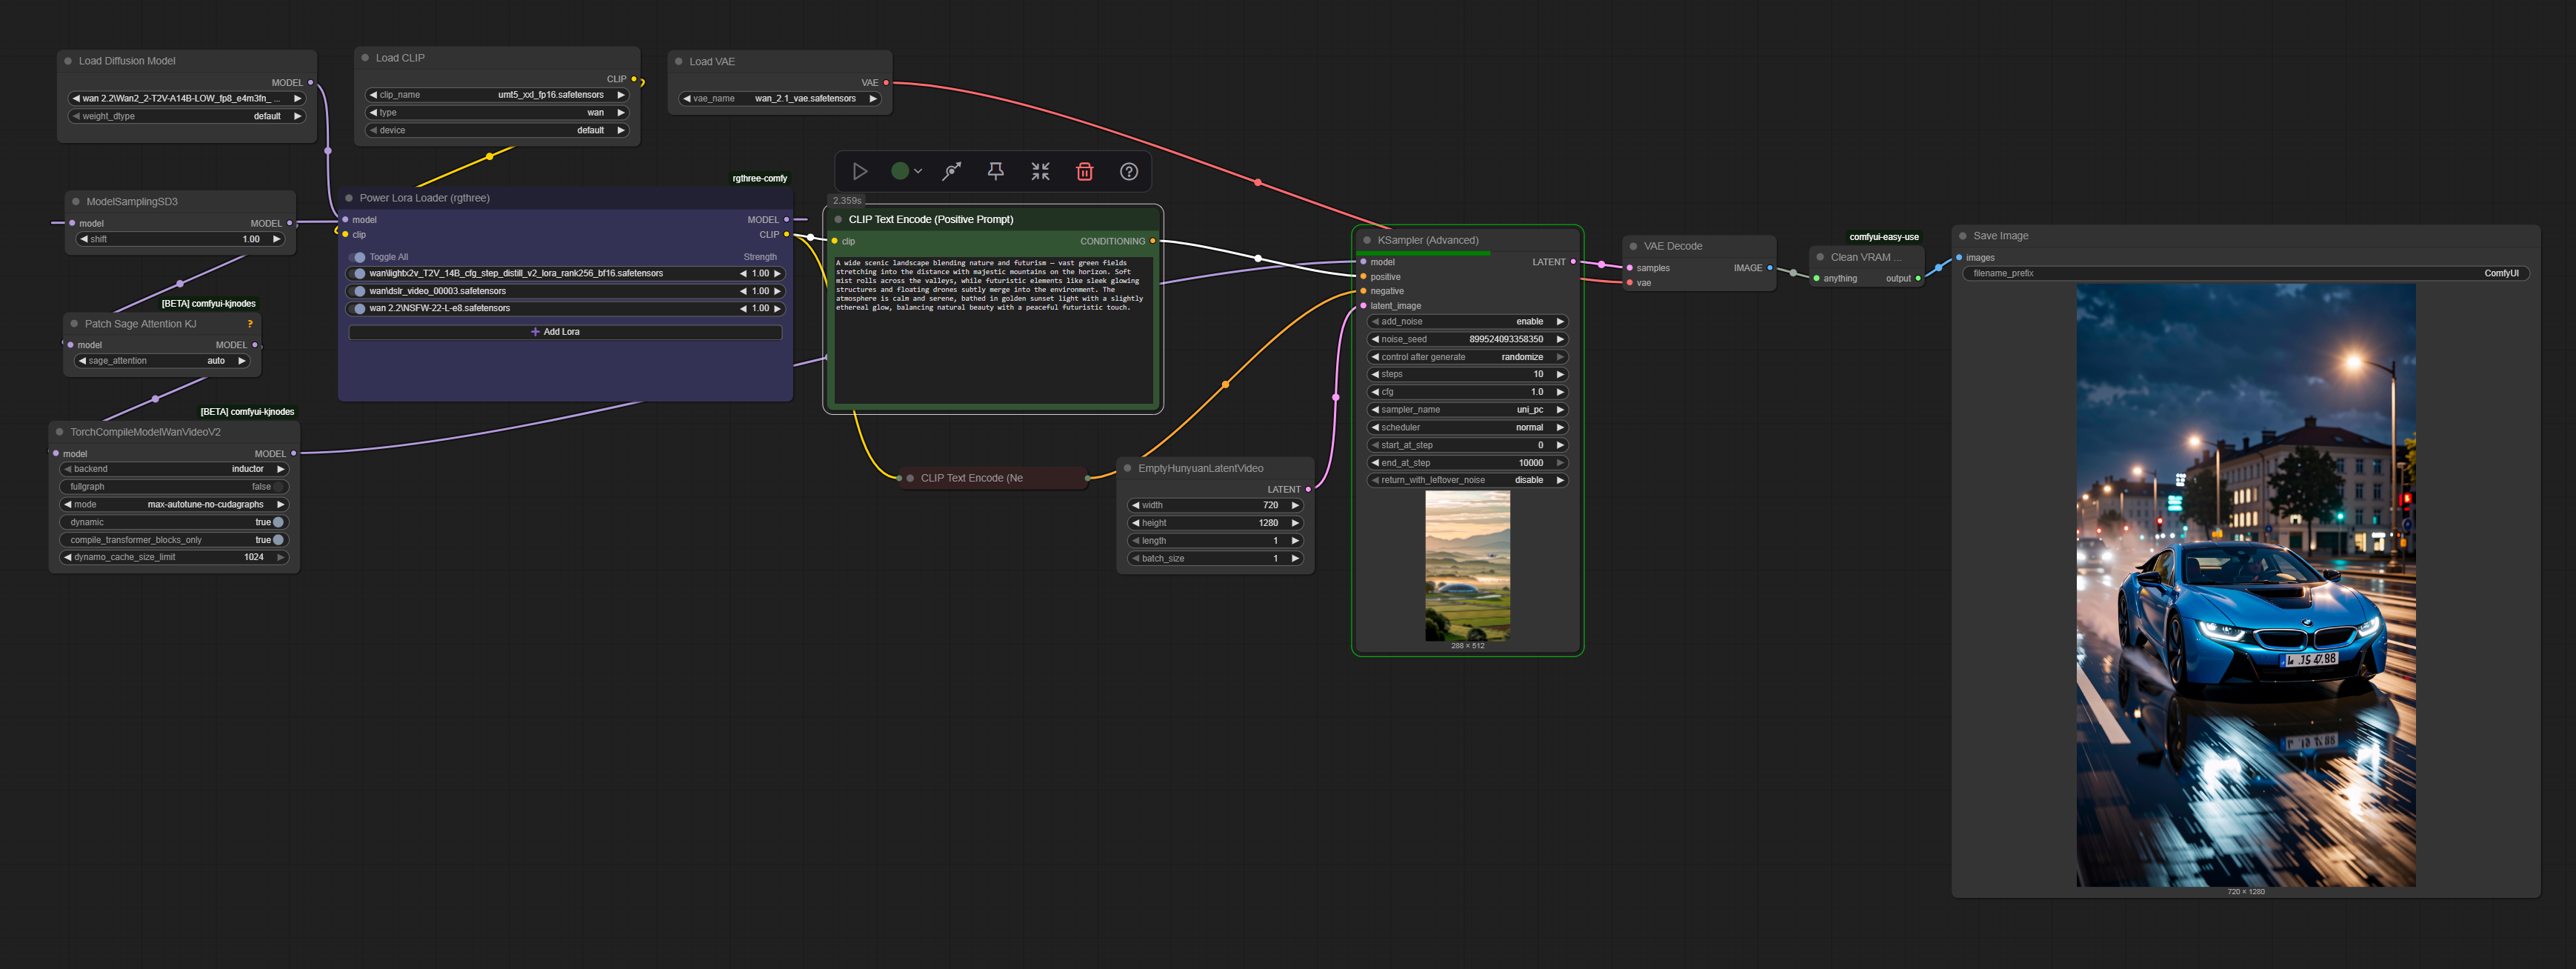Open vae_name wan_2.1_vae selector
Viewport: 2576px width, 969px height.
click(780, 99)
